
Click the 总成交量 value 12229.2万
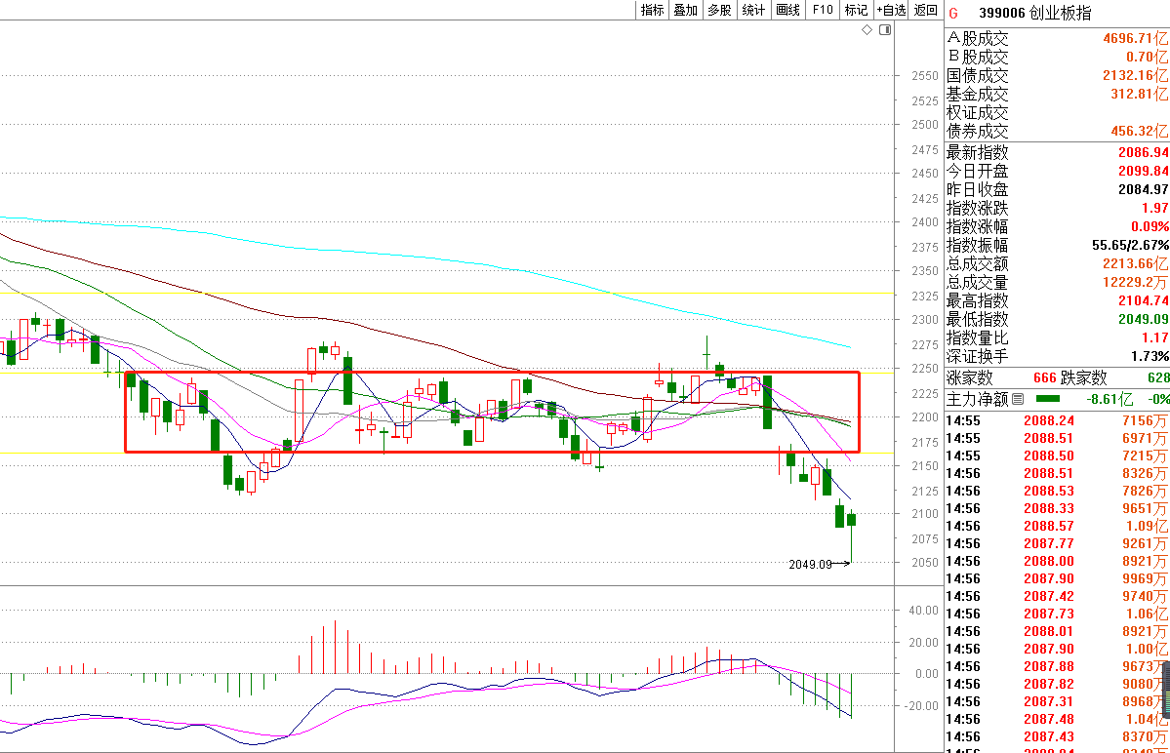click(1136, 282)
